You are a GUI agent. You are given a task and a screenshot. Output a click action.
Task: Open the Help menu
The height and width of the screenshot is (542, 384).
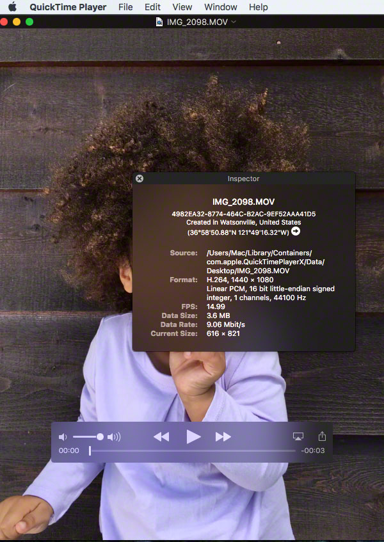click(x=258, y=7)
